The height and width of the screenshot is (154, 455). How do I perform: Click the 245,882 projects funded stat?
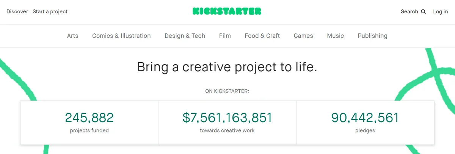click(89, 118)
